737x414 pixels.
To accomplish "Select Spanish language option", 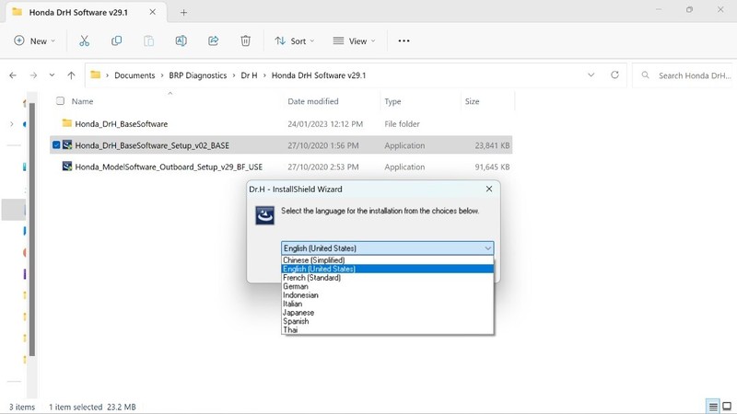I will (387, 321).
